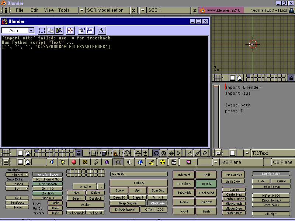Open the Sound buttons speaker icon
Screen dimensions: 295x221
pyautogui.click(x=129, y=162)
